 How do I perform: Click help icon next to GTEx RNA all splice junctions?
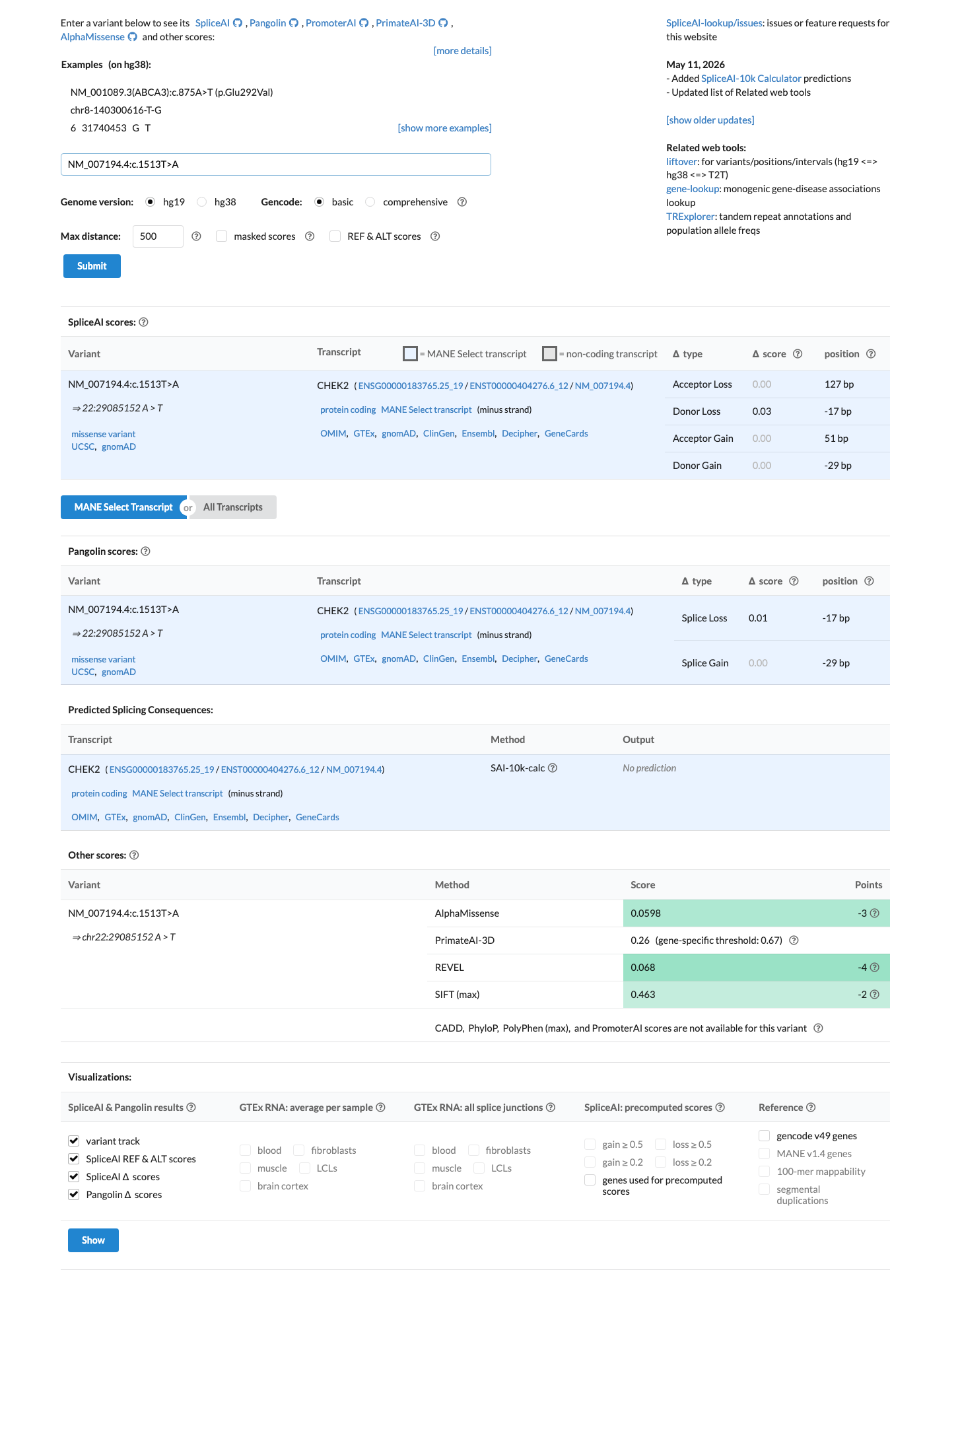550,1108
